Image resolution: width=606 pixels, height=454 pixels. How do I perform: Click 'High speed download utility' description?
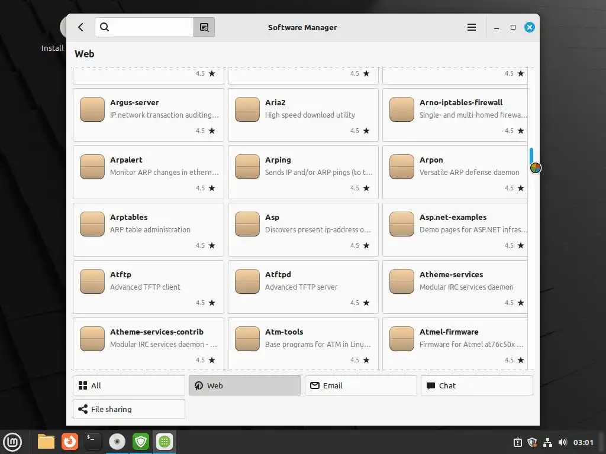click(x=310, y=115)
